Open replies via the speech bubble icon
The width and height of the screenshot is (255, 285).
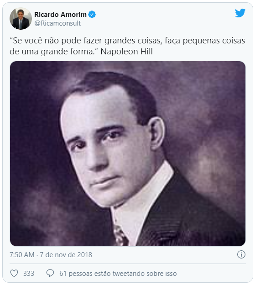[50, 273]
